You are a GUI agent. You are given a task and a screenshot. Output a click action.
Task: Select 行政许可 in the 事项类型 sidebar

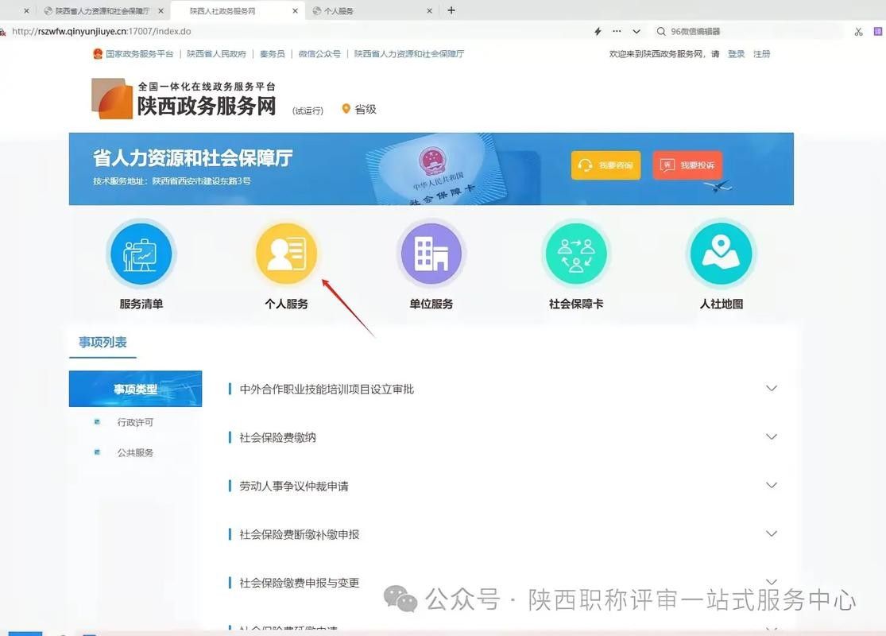(x=135, y=422)
